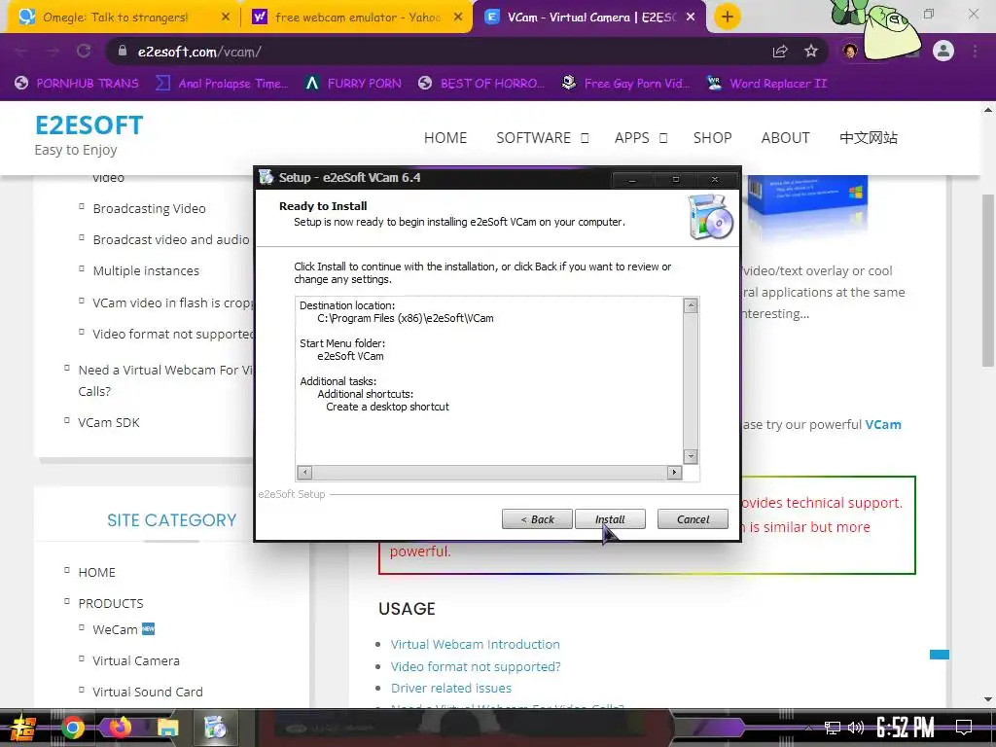Bookmark this page with star icon
996x747 pixels.
(x=811, y=52)
